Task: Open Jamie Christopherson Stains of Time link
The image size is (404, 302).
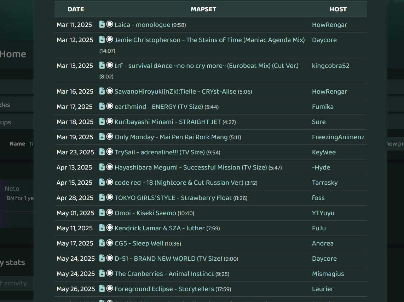Action: pos(210,40)
